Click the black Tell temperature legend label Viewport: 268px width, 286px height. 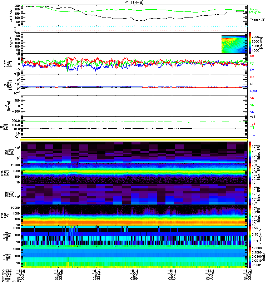coord(253,117)
